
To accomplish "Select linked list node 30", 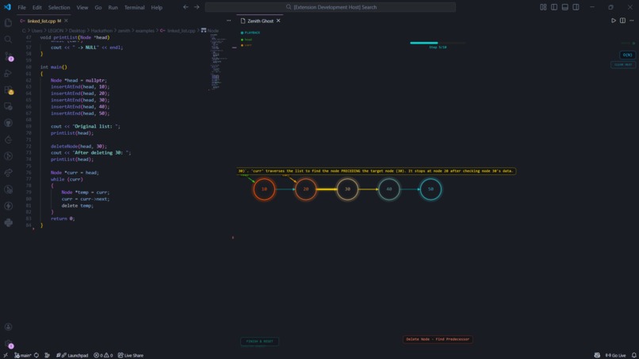I will 347,189.
